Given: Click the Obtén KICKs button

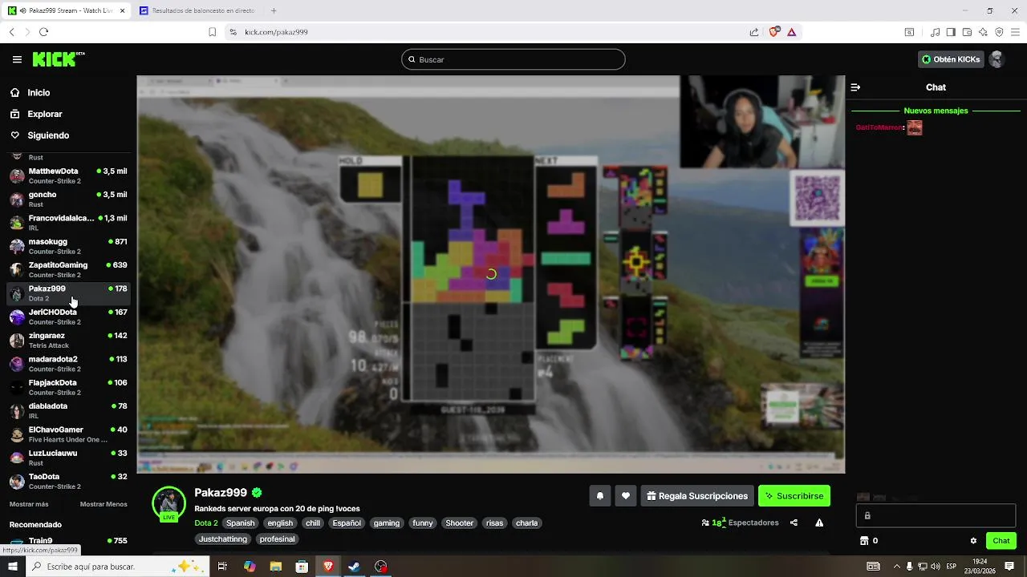Looking at the screenshot, I should [x=951, y=59].
